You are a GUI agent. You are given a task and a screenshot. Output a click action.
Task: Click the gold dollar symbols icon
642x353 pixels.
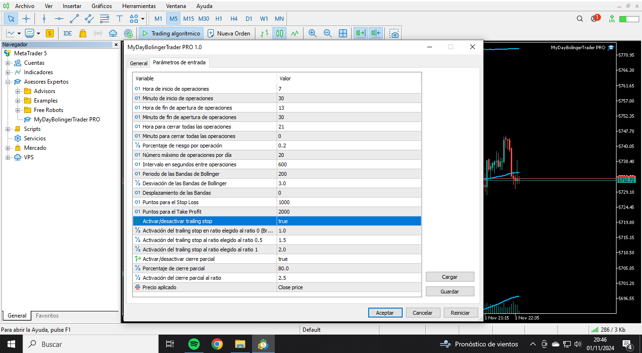(50, 34)
